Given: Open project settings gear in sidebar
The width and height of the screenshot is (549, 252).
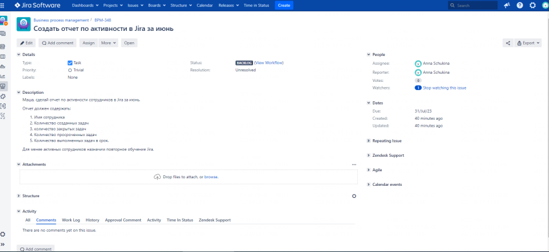Looking at the screenshot, I should click(x=3, y=234).
